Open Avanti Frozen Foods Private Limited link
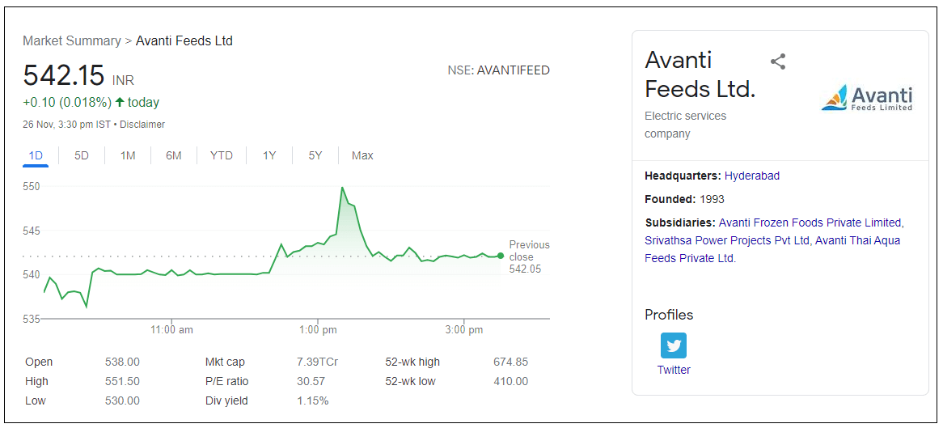The width and height of the screenshot is (943, 428). [x=810, y=222]
